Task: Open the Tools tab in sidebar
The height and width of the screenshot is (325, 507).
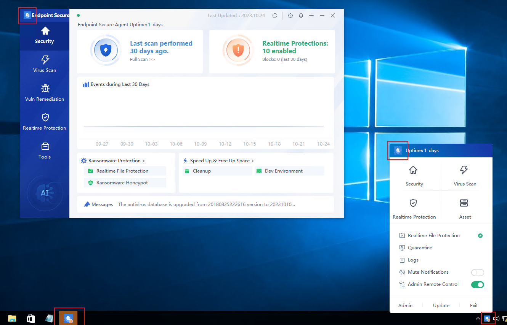Action: (x=45, y=151)
